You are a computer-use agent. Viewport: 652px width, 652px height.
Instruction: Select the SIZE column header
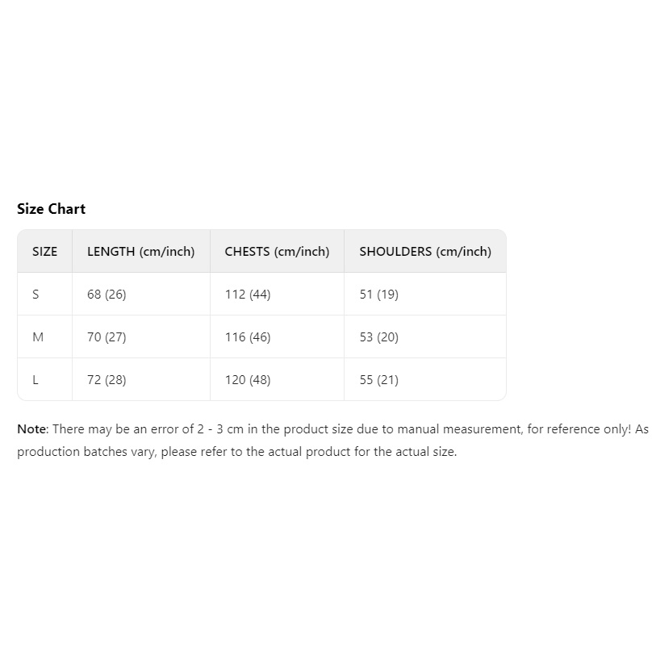tap(45, 252)
